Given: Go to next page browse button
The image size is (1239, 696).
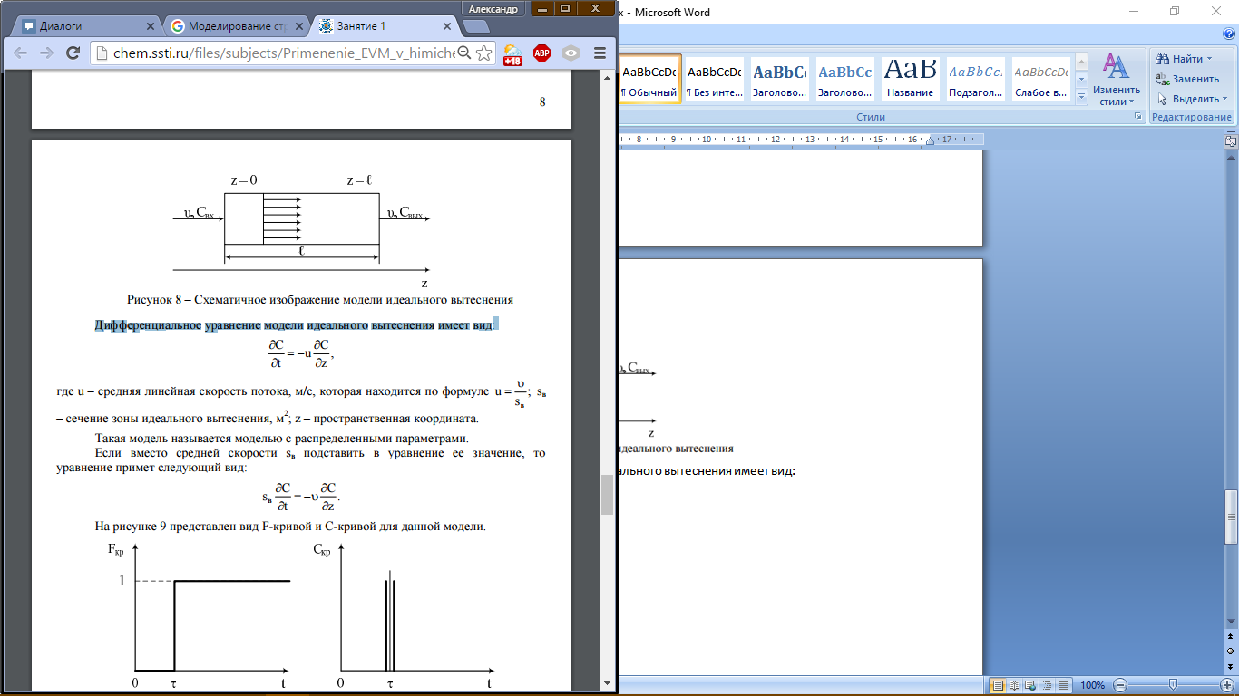Looking at the screenshot, I should point(1231,665).
